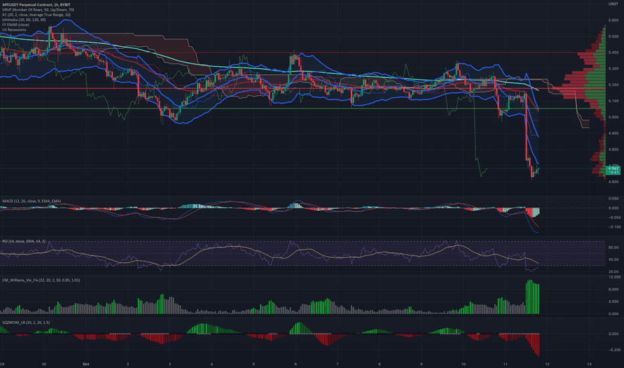Screen dimensions: 624x368
Task: Select the FF EMAR (close) legend
Action: (15, 25)
